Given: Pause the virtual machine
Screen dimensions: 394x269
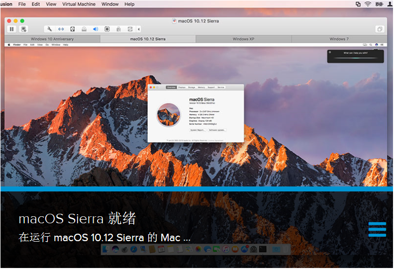Looking at the screenshot, I should [11, 29].
